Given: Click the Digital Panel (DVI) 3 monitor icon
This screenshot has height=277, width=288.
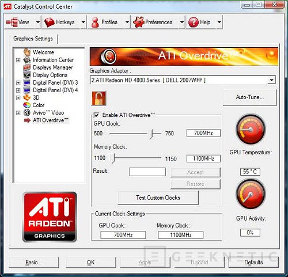Looking at the screenshot, I should click(27, 82).
